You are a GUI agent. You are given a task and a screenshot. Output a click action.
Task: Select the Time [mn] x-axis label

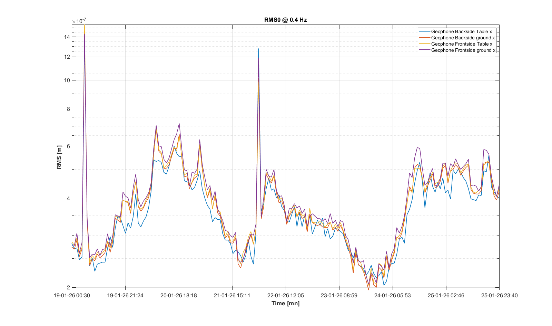pos(285,303)
